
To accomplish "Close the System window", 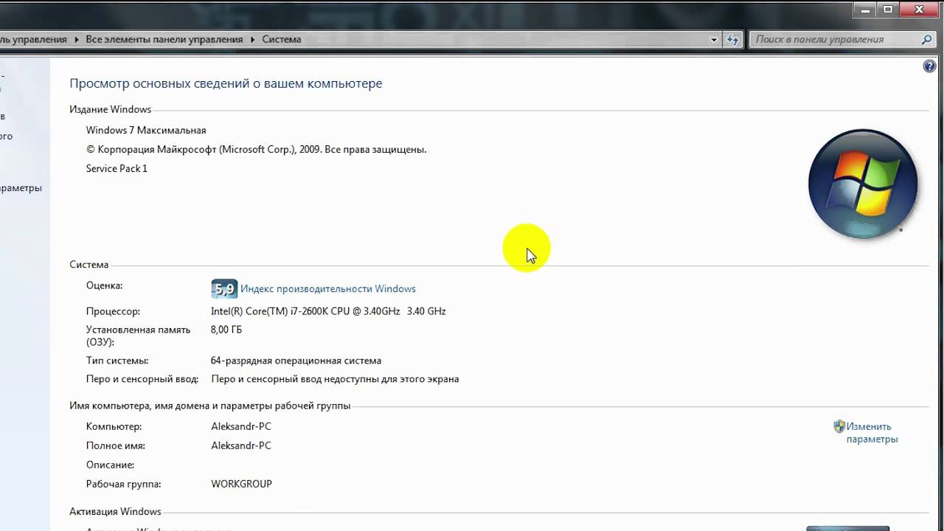I will tap(920, 9).
